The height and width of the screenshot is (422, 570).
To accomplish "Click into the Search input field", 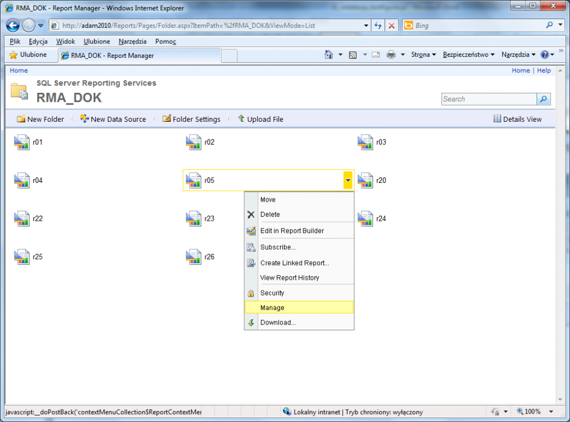I will pyautogui.click(x=489, y=99).
